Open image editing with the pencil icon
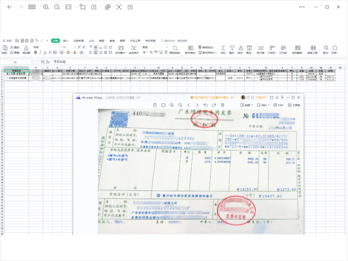Image resolution: width=348 pixels, height=261 pixels. (94, 7)
